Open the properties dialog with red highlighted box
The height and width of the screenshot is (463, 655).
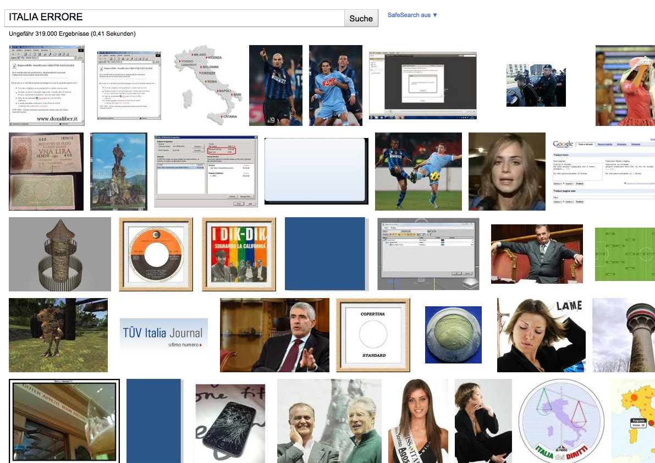[x=206, y=172]
